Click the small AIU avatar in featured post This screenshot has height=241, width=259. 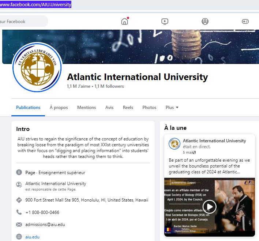174,144
